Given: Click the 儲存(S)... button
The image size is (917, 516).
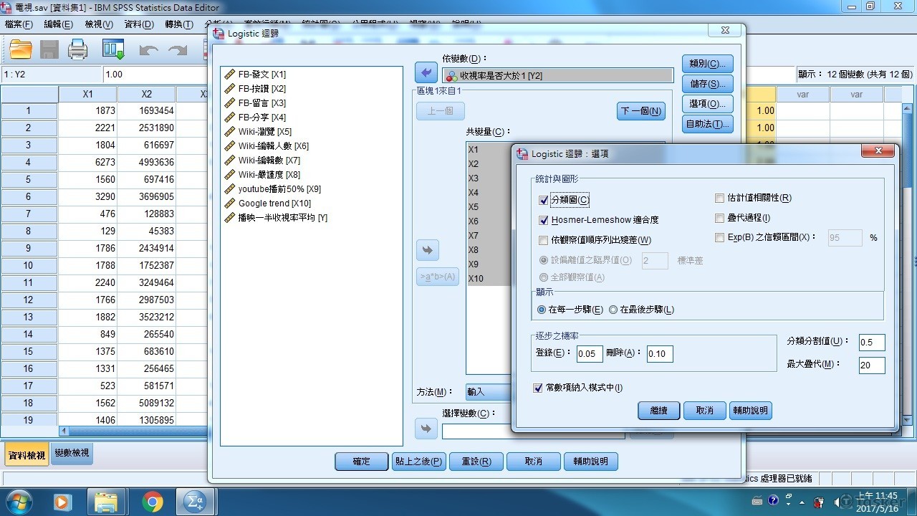Looking at the screenshot, I should coord(708,84).
